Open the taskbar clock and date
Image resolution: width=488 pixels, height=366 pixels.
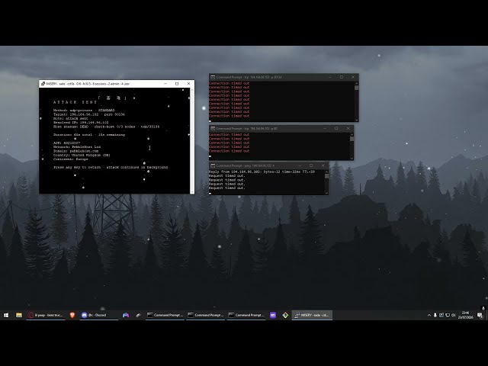pyautogui.click(x=465, y=315)
